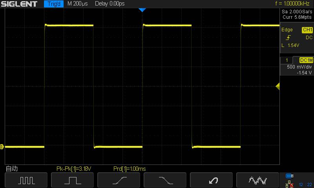Click the M 200µs timebase readout
The height and width of the screenshot is (188, 314).
(78, 4)
